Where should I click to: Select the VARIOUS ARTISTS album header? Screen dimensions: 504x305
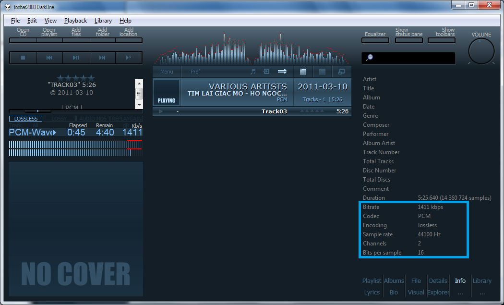point(252,92)
